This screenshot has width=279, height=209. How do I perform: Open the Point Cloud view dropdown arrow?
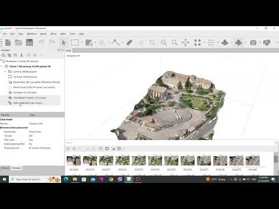click(x=205, y=42)
